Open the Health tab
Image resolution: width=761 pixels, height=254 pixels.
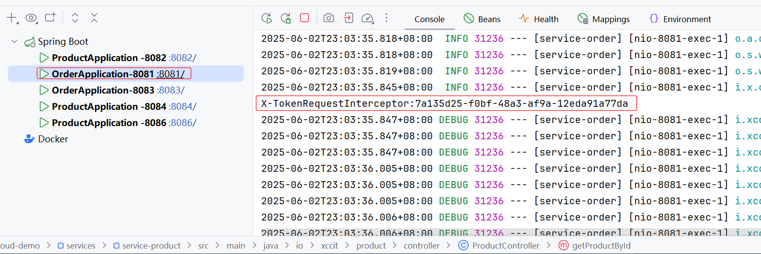click(x=539, y=19)
